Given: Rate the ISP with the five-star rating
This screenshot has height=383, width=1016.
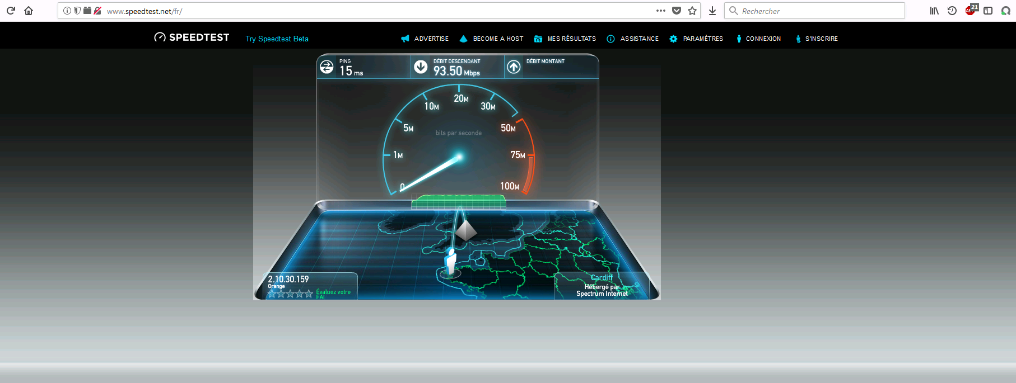Looking at the screenshot, I should click(290, 294).
